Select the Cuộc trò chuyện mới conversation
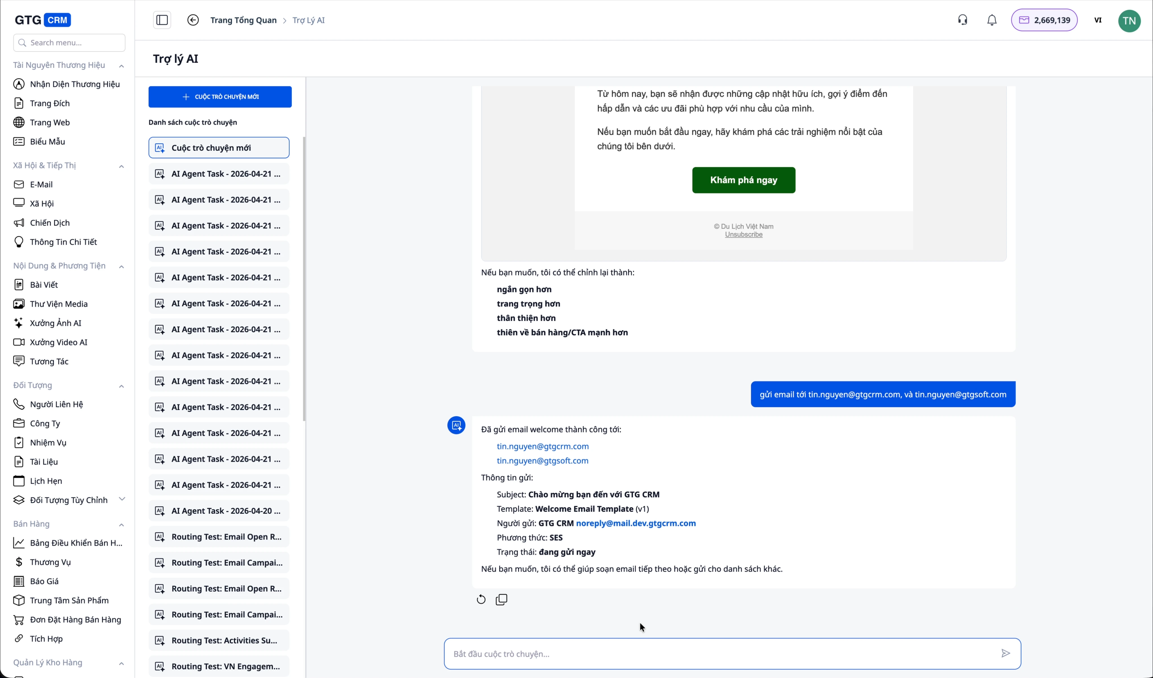The width and height of the screenshot is (1153, 678). [x=219, y=148]
